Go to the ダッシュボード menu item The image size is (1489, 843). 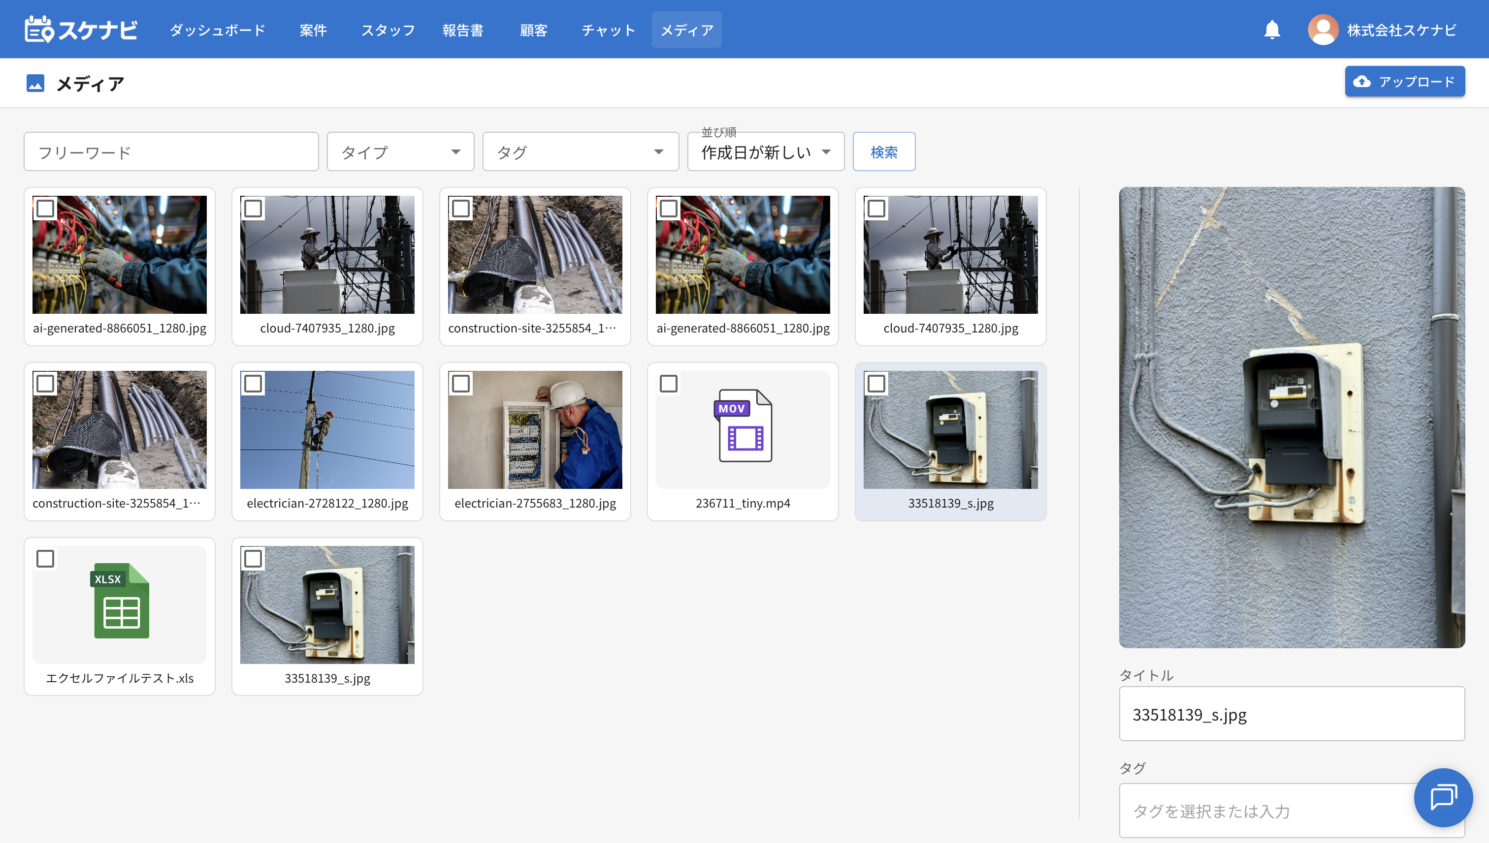(217, 30)
